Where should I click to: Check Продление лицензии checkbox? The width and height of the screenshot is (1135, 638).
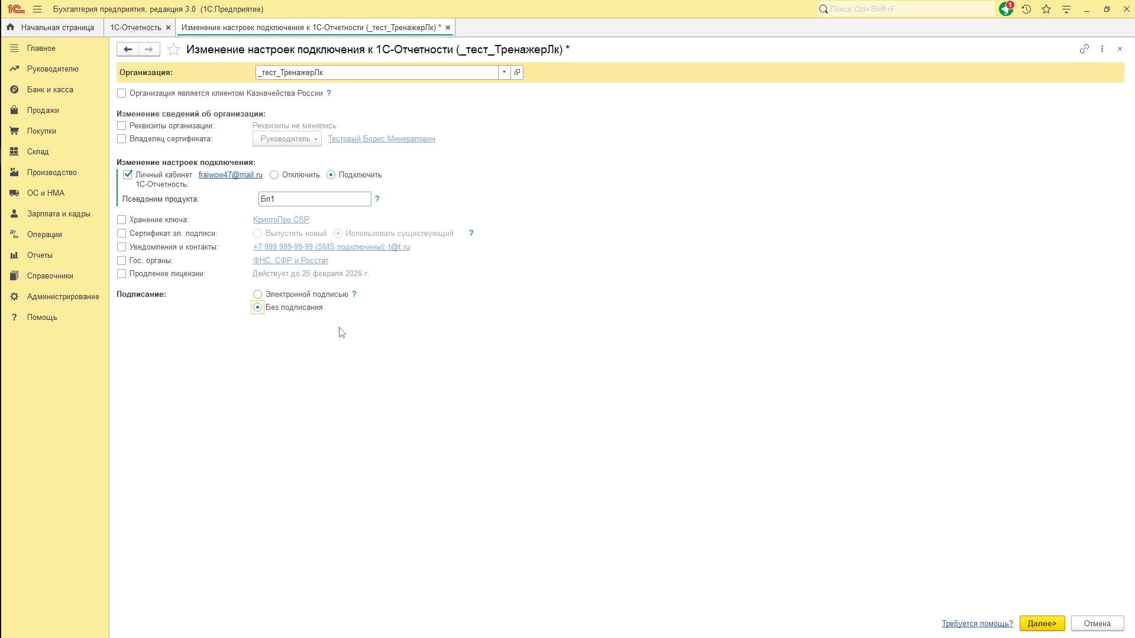coord(121,274)
